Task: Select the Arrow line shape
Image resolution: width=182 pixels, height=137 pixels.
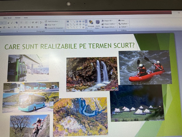Action: click(74, 21)
